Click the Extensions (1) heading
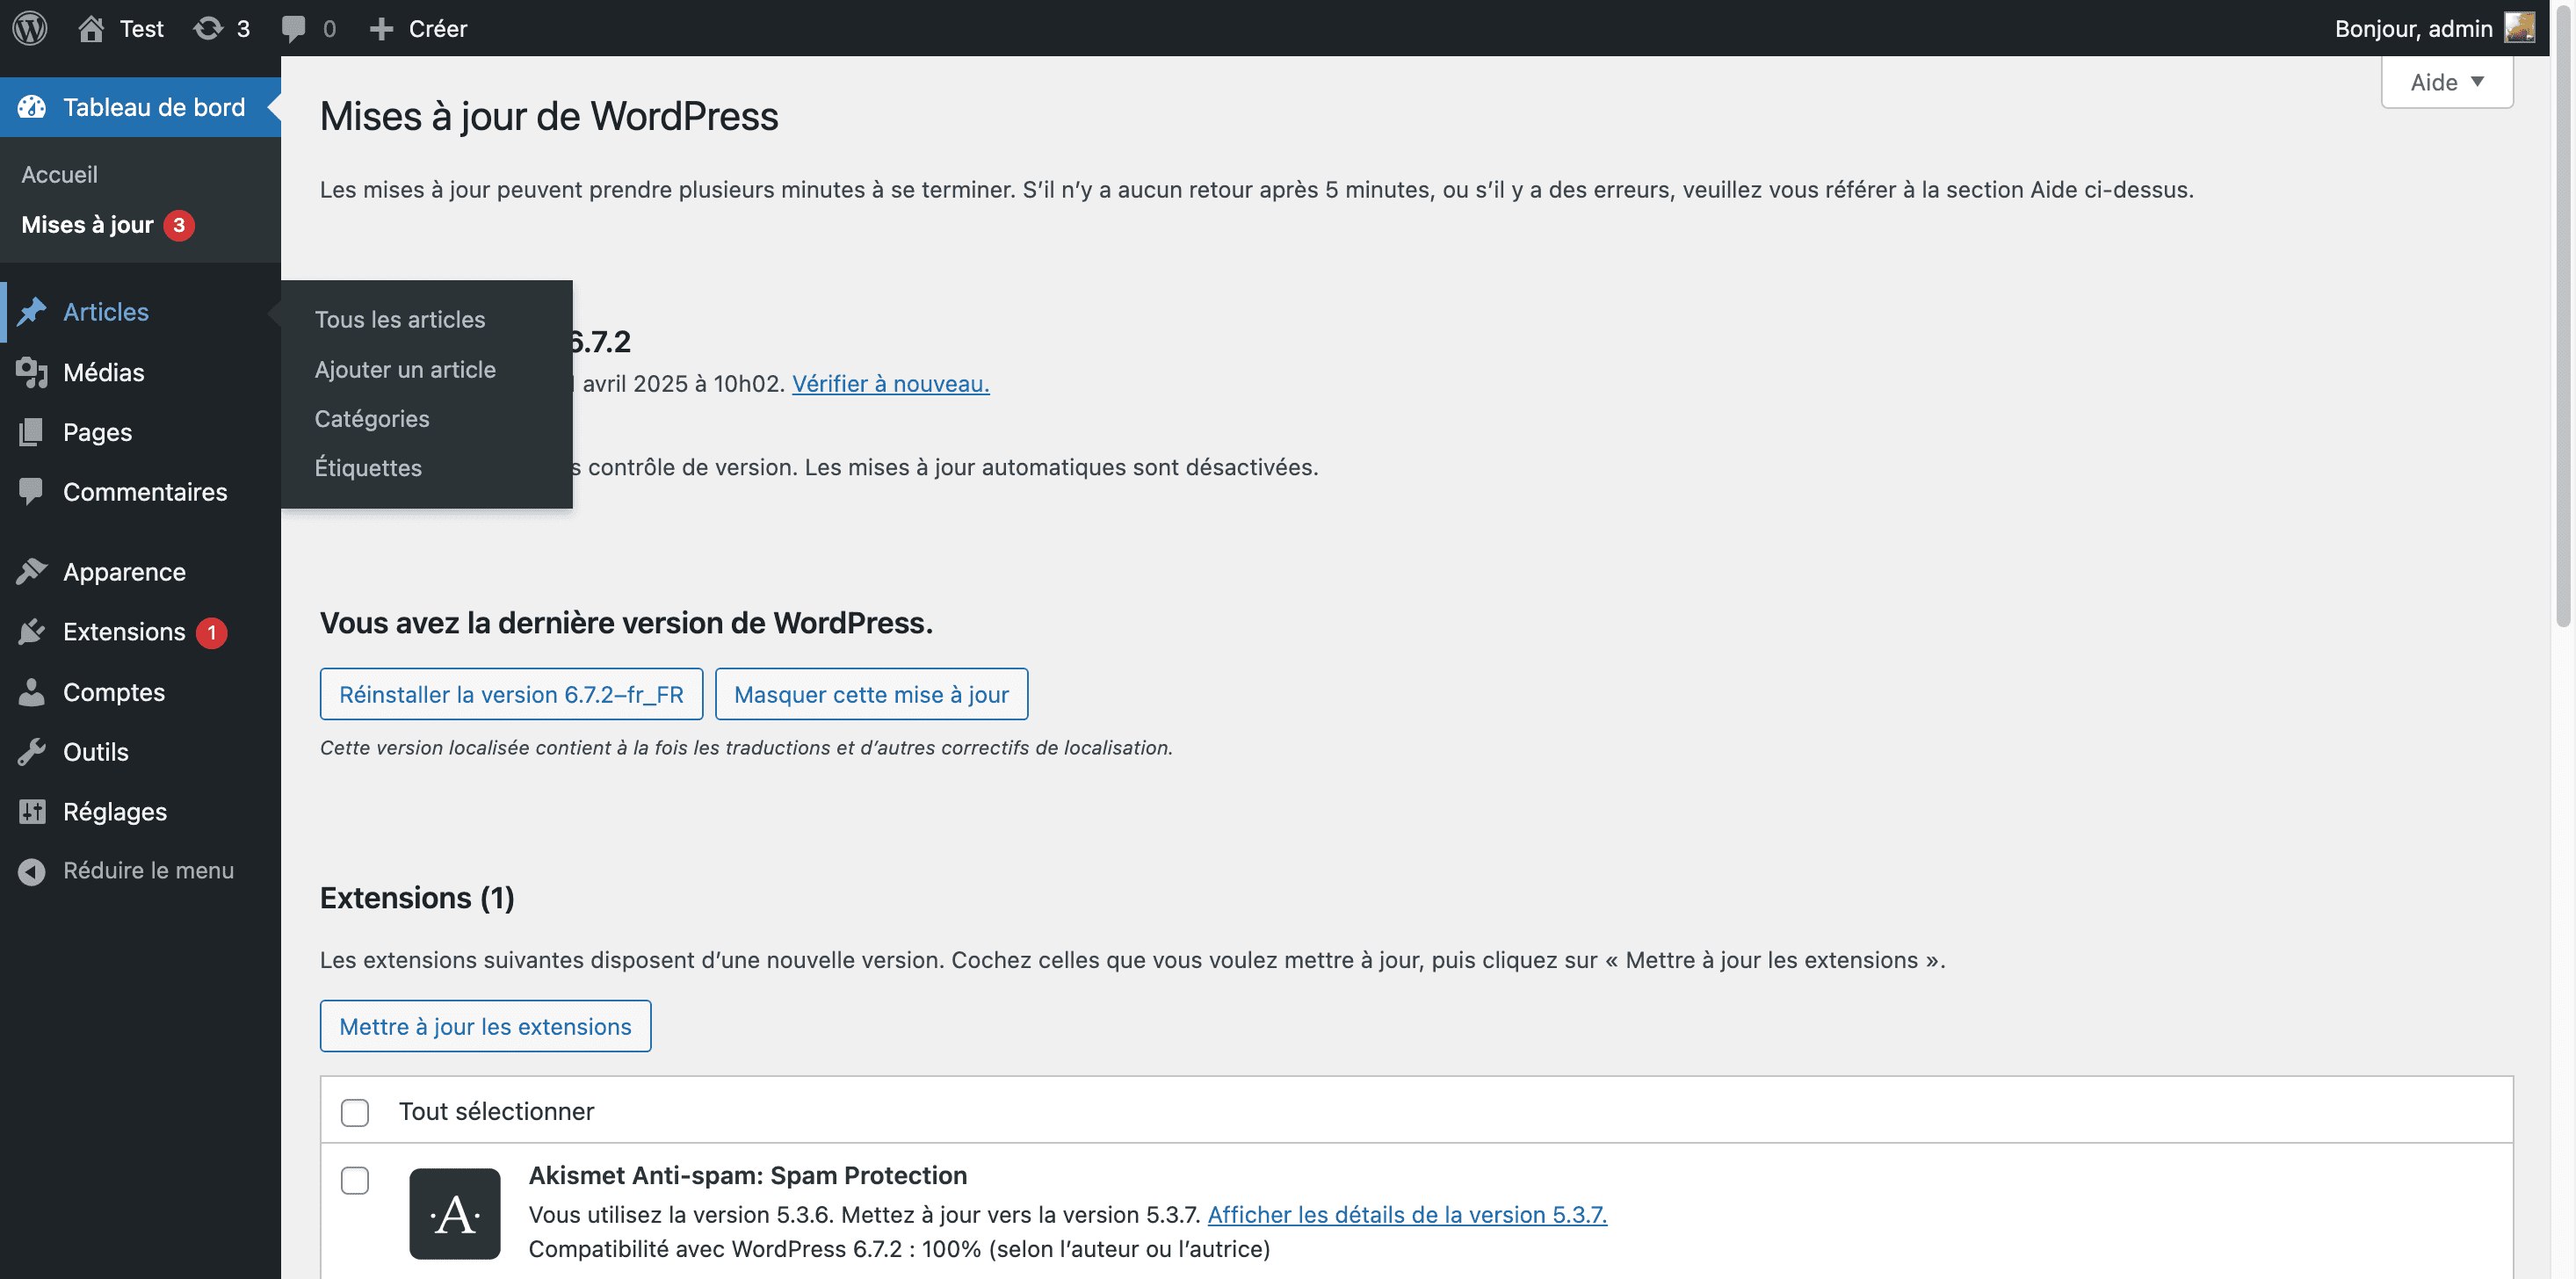The height and width of the screenshot is (1279, 2576). [417, 897]
